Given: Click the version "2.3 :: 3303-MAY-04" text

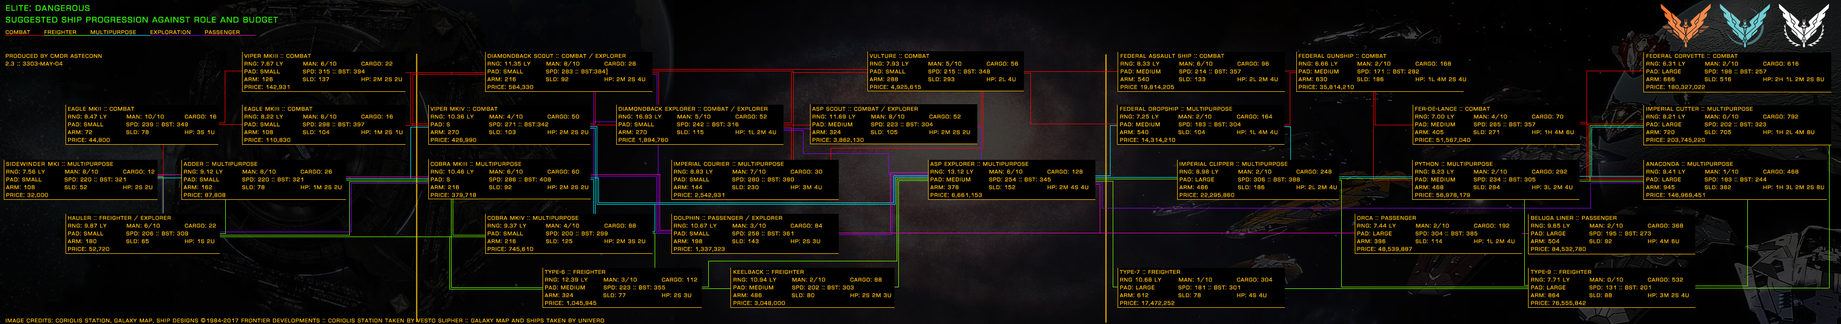Looking at the screenshot, I should tap(34, 63).
